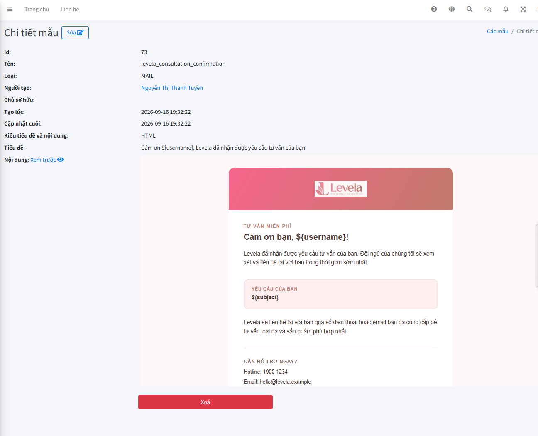Viewport: 538px width, 436px height.
Task: Click the MAIL type value
Action: [x=147, y=76]
